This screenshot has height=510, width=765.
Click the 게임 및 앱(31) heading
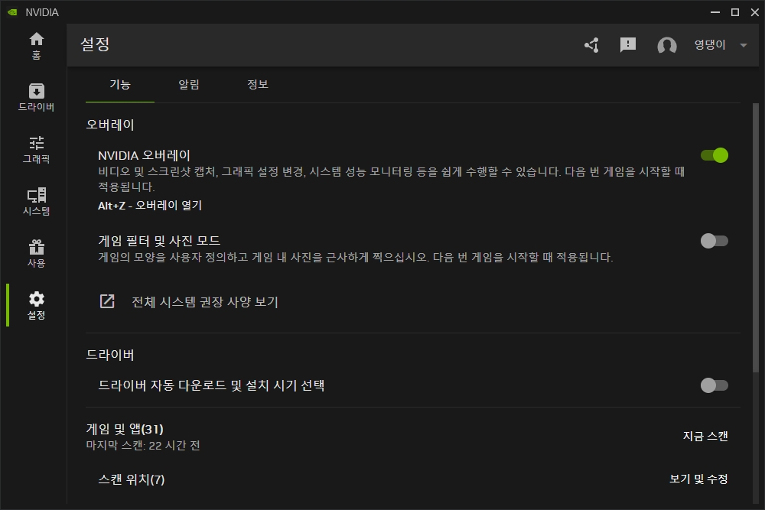pyautogui.click(x=125, y=429)
